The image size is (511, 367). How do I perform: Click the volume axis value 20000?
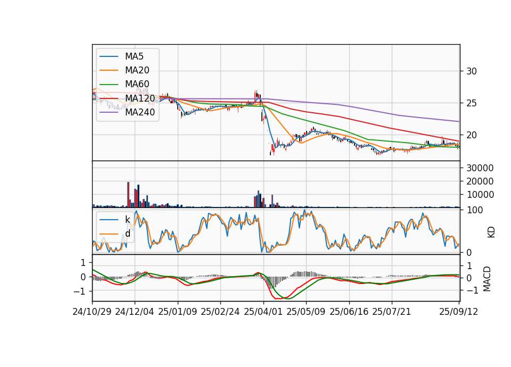pyautogui.click(x=480, y=181)
